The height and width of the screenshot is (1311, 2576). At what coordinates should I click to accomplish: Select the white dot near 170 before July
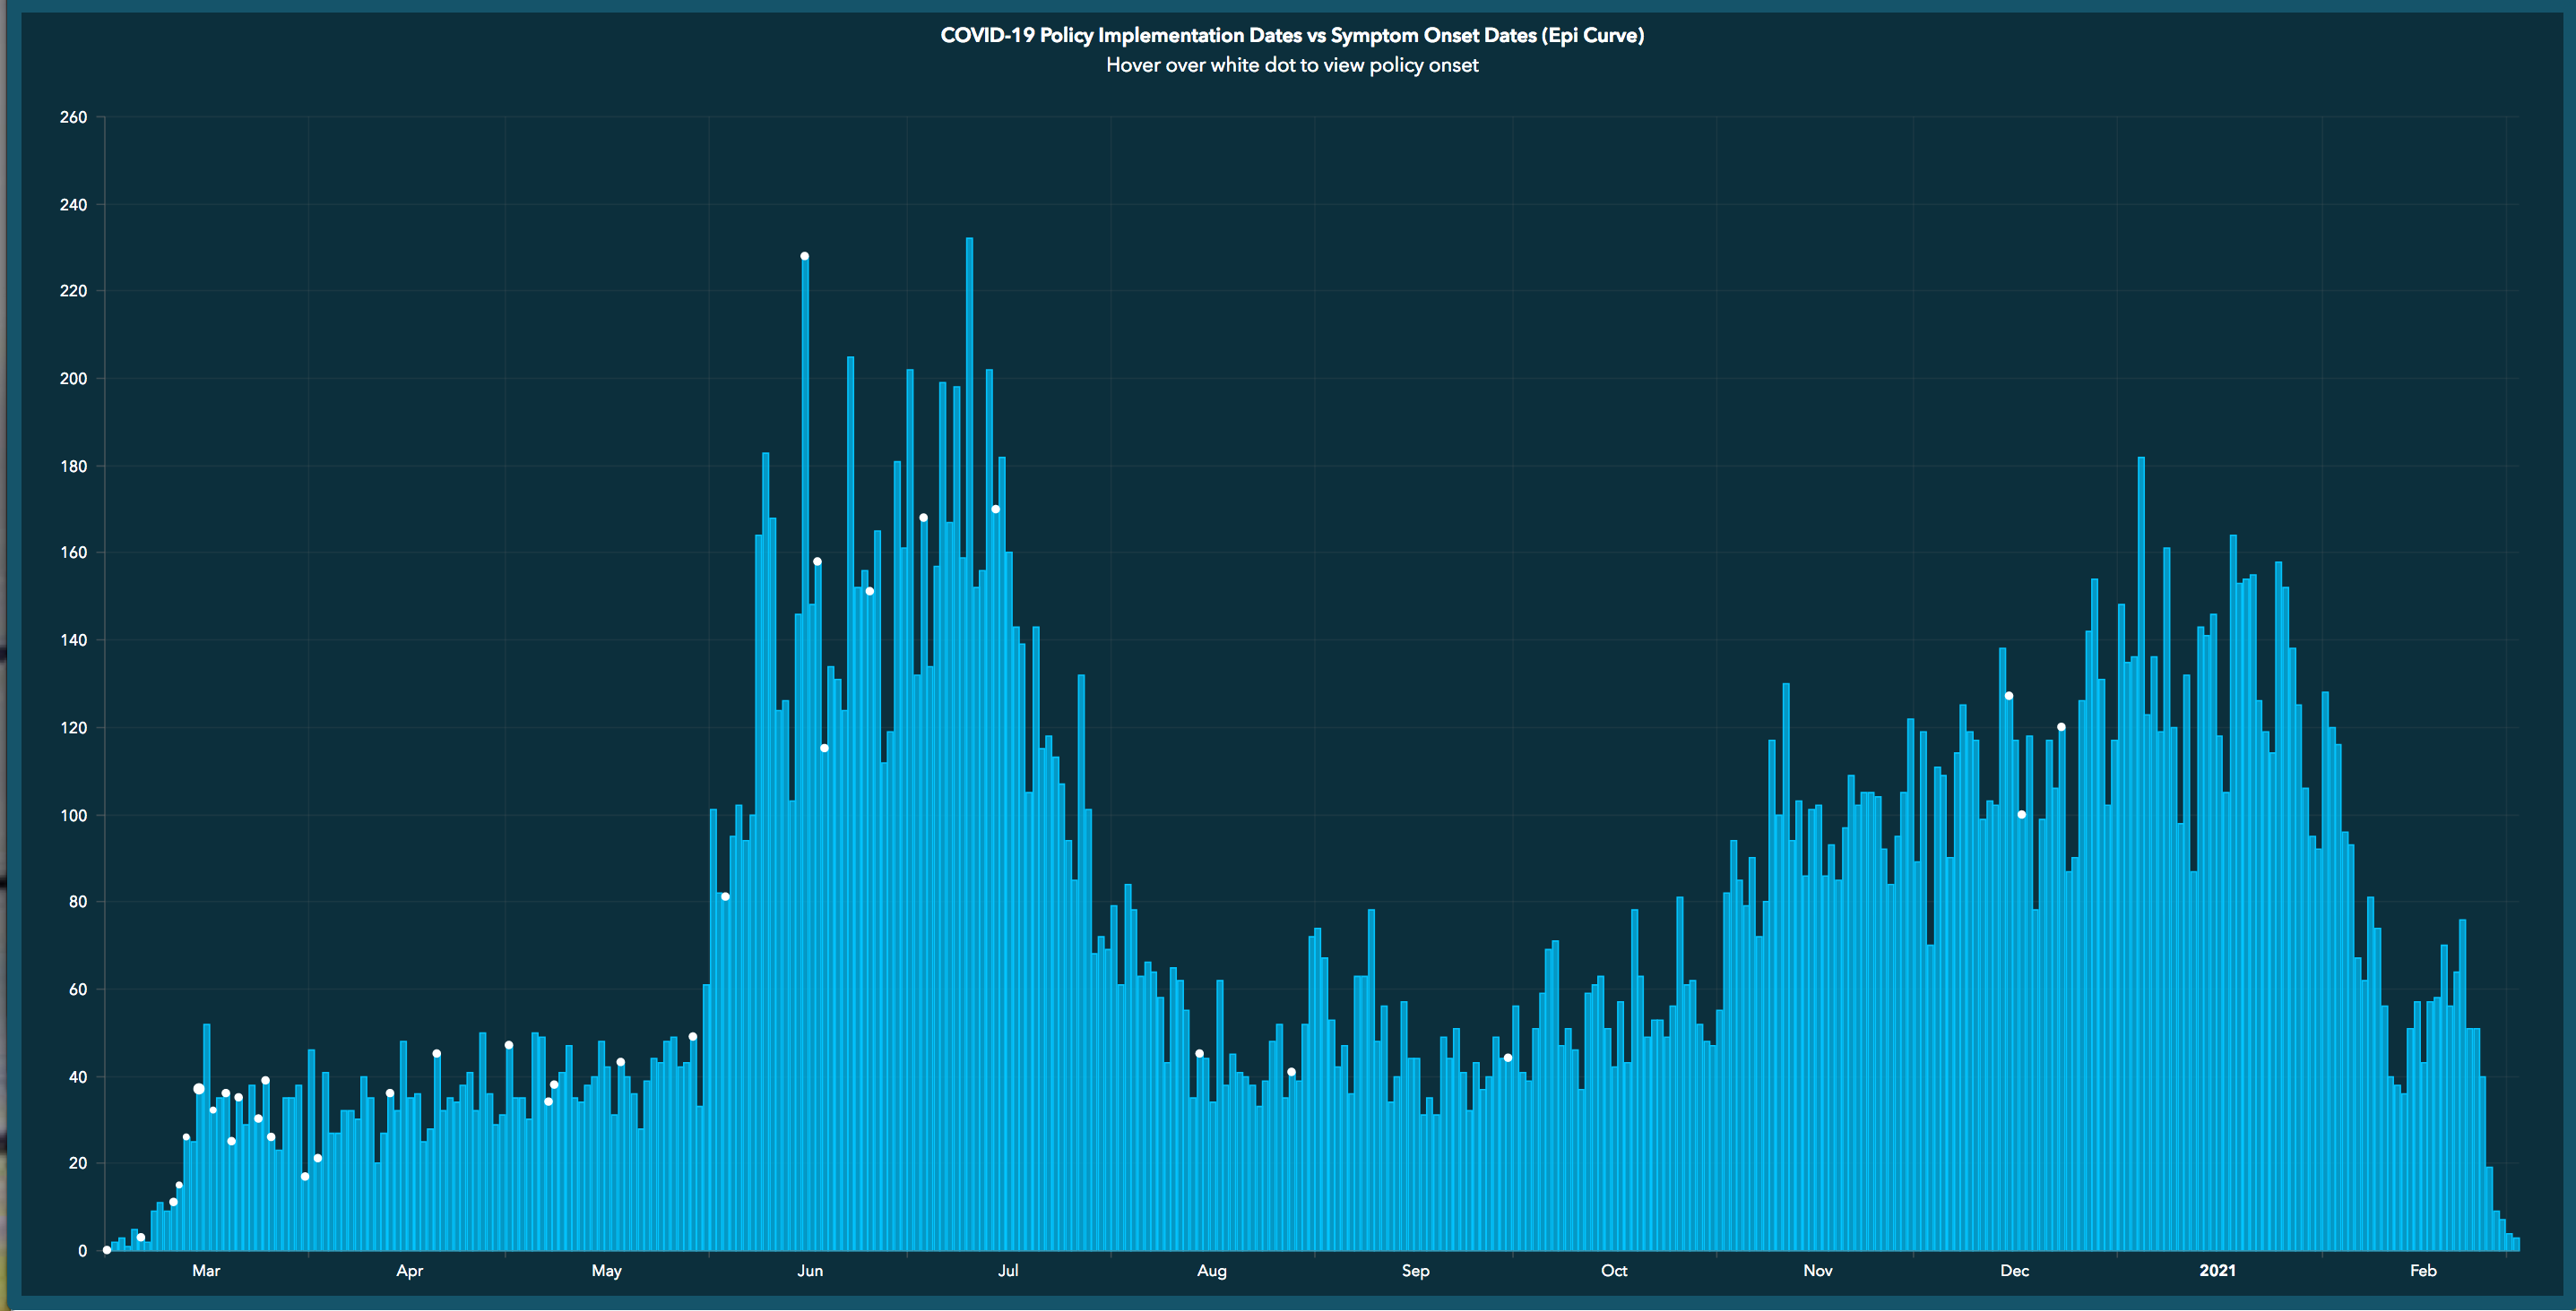tap(995, 509)
